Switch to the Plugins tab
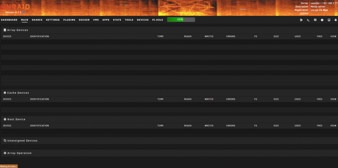 click(x=69, y=20)
